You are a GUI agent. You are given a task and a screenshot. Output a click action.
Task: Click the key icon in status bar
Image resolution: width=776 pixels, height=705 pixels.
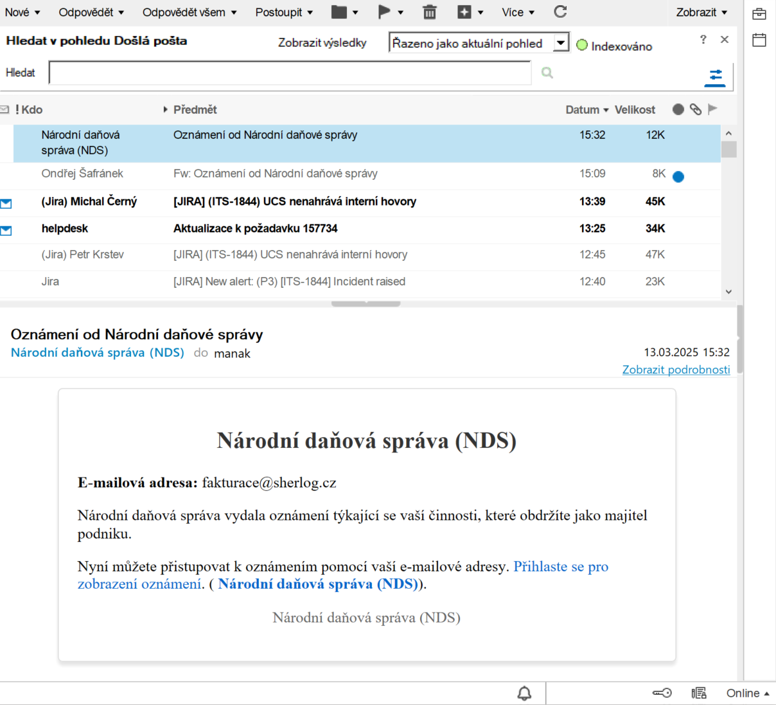click(x=662, y=693)
